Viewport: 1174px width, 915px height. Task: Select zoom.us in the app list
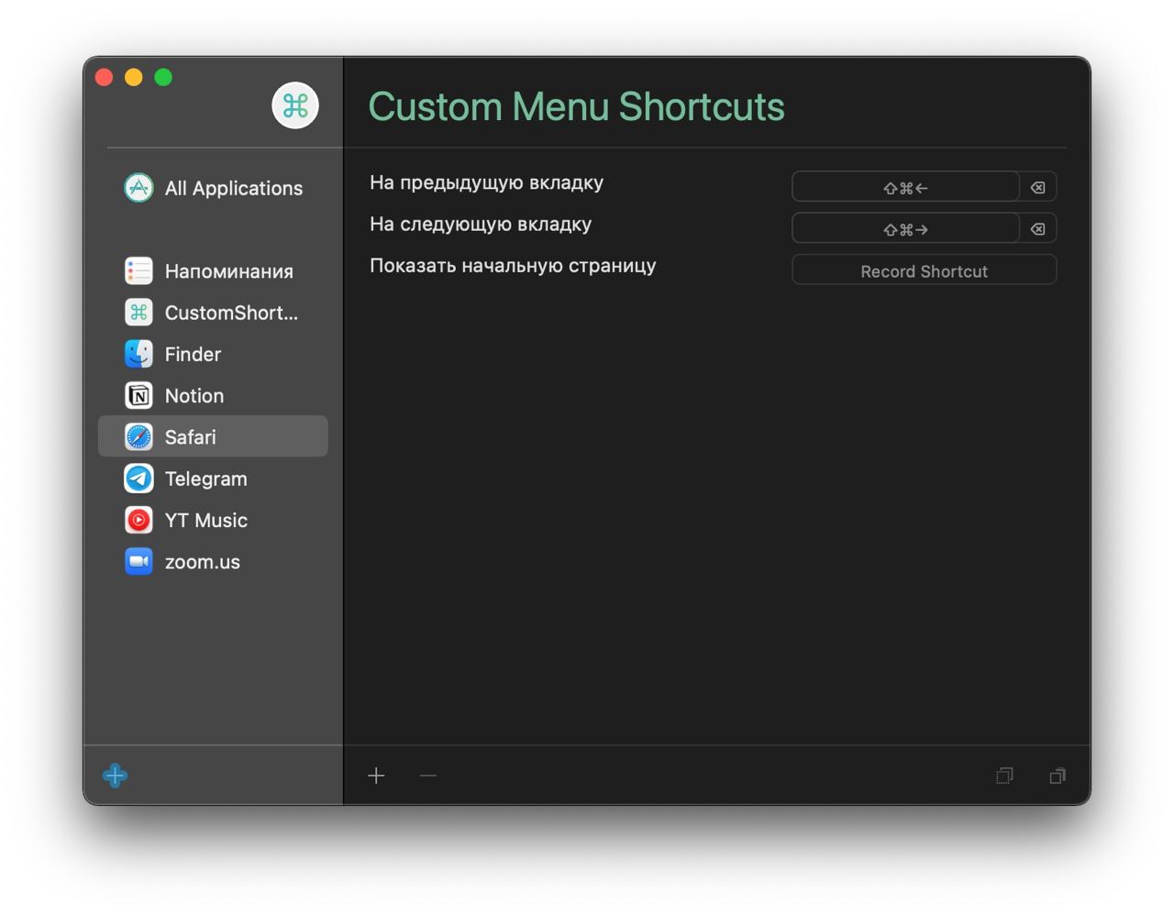pos(213,562)
